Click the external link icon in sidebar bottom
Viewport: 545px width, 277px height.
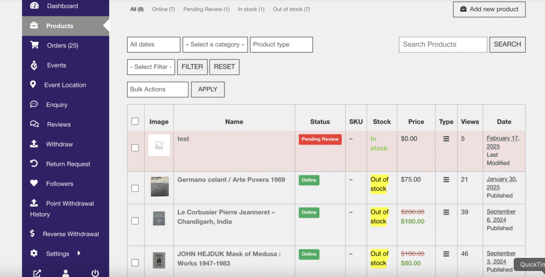(37, 273)
